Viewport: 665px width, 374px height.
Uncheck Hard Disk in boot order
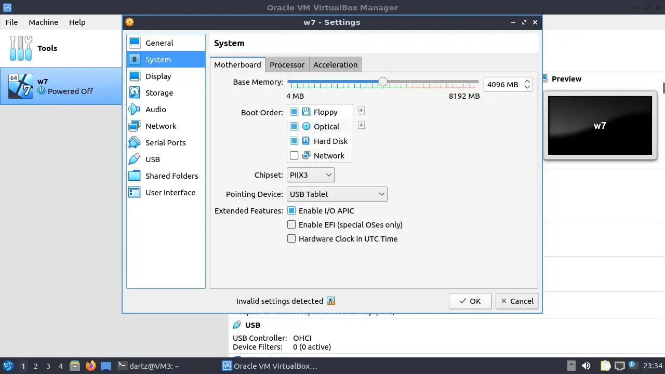294,141
